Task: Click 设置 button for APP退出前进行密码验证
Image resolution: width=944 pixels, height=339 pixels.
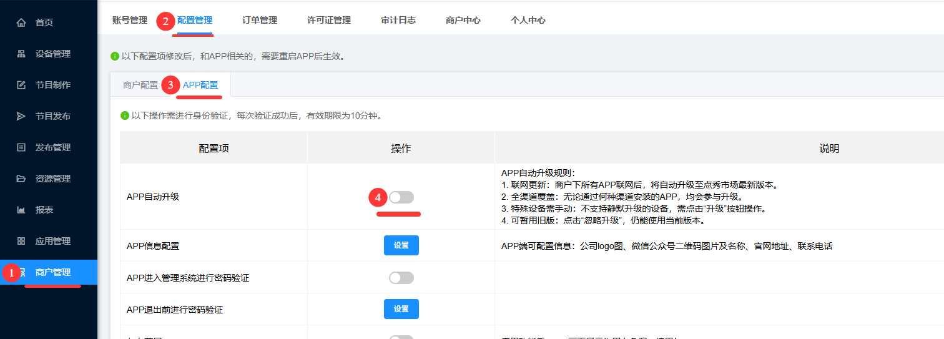Action: pos(401,309)
